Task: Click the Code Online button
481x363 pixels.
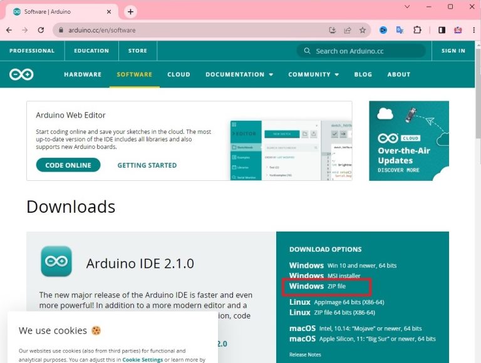Action: pos(68,165)
